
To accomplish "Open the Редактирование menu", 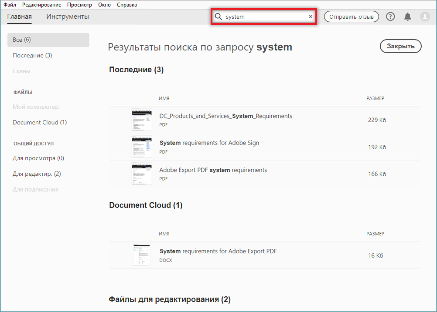I will click(41, 5).
